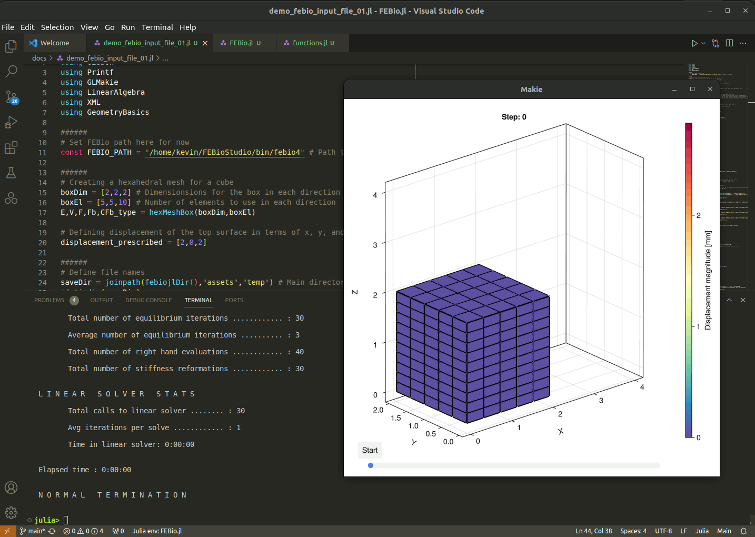This screenshot has height=537, width=755.
Task: Change end of line via LF
Action: (683, 531)
